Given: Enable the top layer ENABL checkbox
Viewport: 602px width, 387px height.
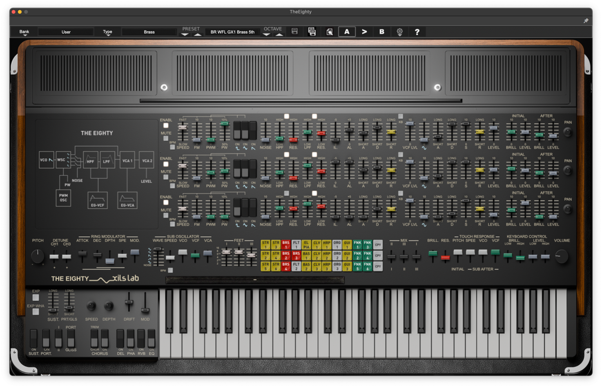Looking at the screenshot, I should tap(166, 125).
